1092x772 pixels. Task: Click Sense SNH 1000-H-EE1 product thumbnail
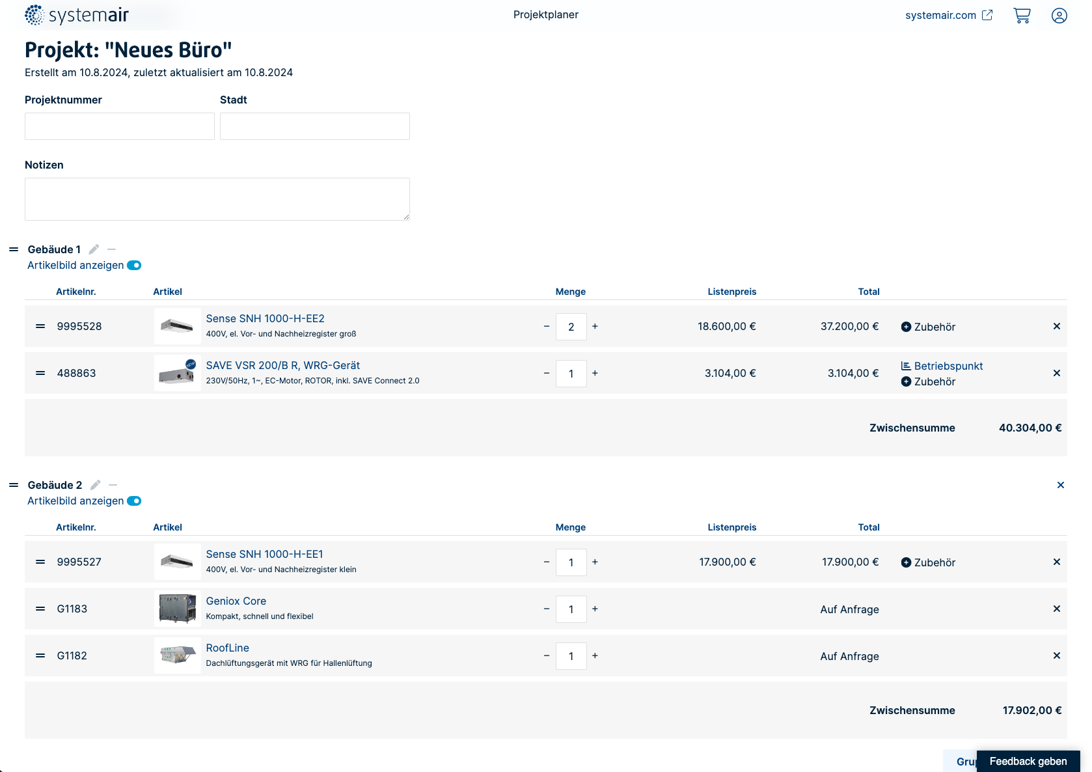coord(177,562)
